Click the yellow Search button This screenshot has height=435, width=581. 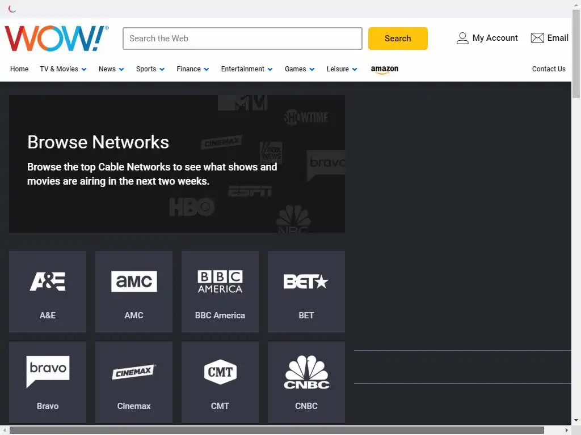pos(398,38)
